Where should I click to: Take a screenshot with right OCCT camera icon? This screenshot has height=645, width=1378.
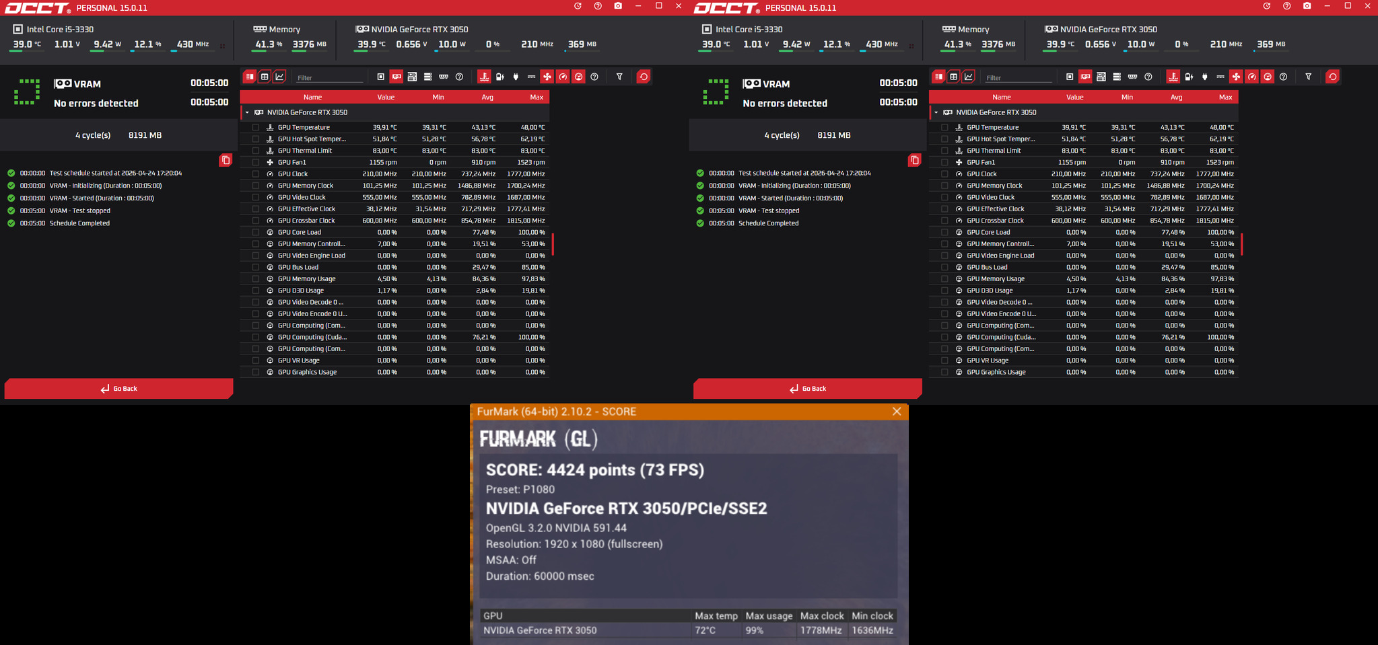[1307, 6]
